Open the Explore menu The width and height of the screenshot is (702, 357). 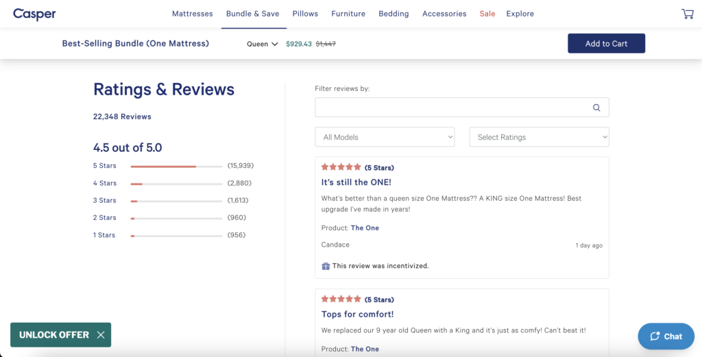520,14
